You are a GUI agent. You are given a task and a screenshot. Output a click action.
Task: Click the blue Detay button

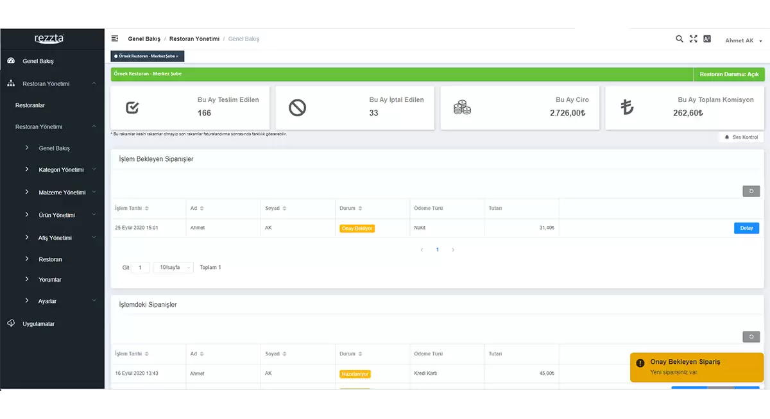pyautogui.click(x=746, y=228)
